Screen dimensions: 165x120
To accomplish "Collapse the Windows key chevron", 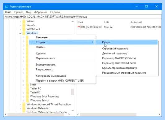I will 20,33.
